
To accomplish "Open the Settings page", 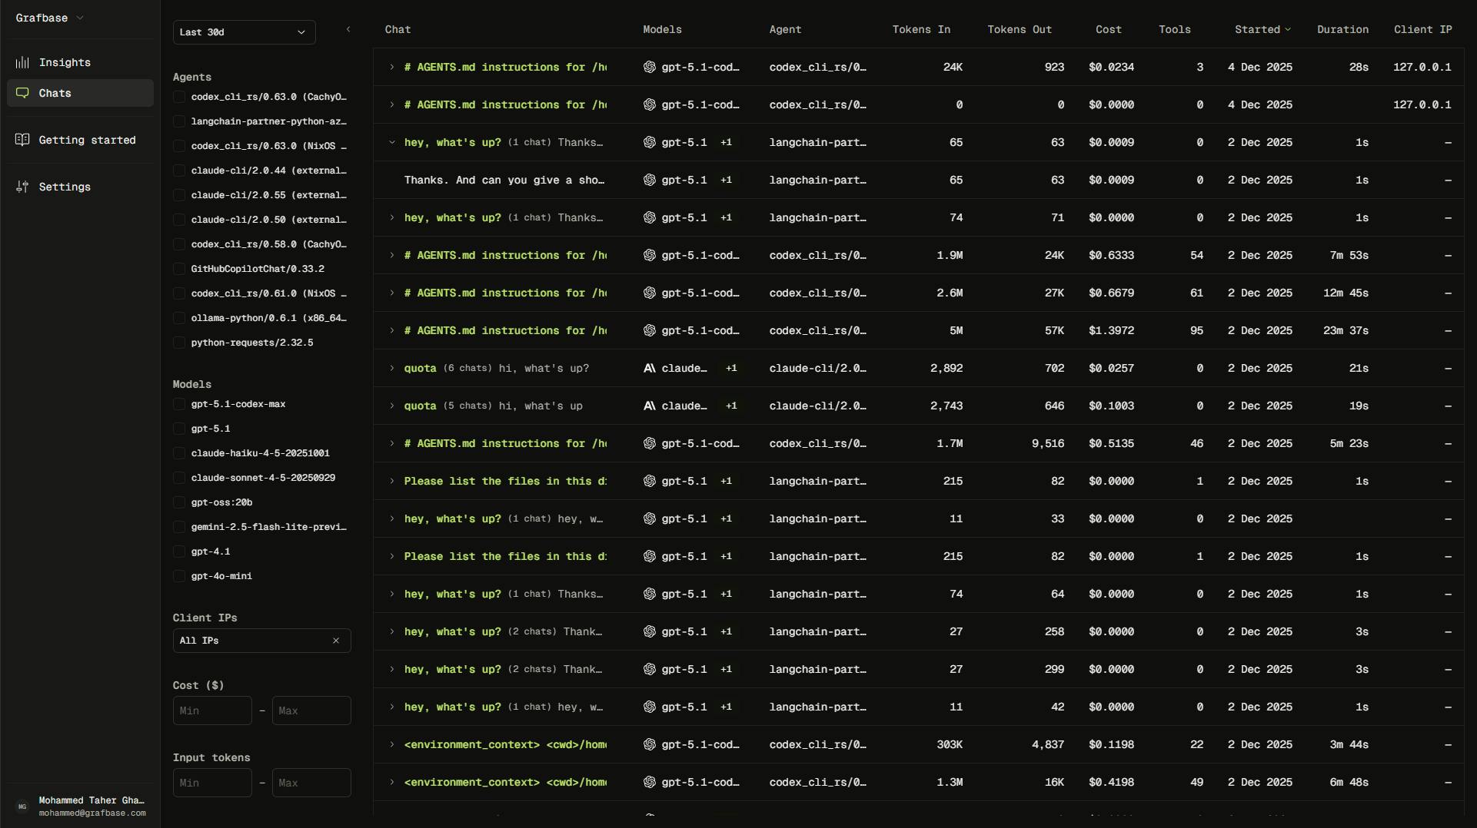I will pos(80,187).
